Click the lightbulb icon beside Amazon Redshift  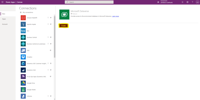48,18
